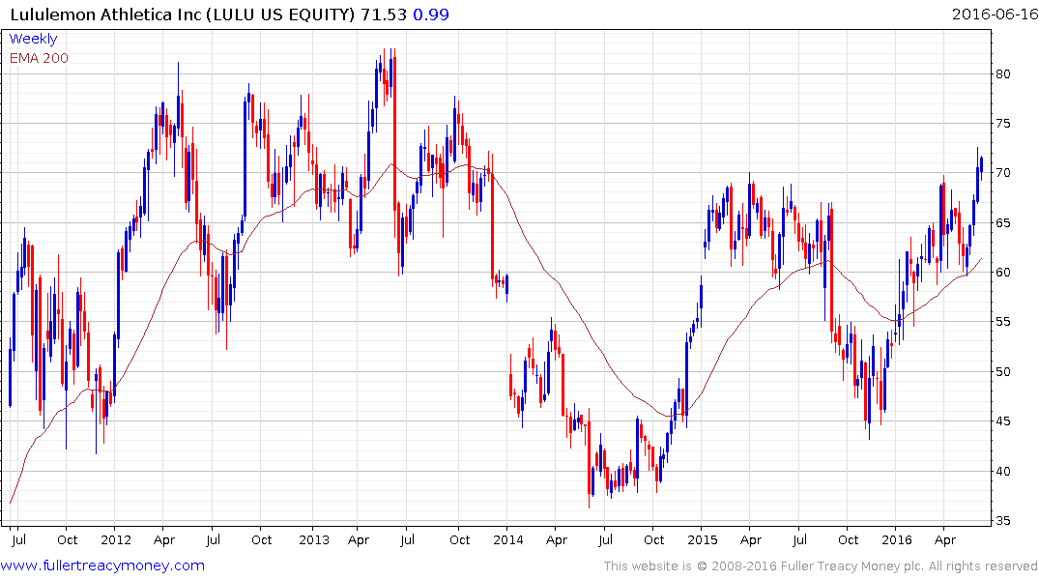Click the Weekly interval label
This screenshot has width=1039, height=580.
pos(33,39)
